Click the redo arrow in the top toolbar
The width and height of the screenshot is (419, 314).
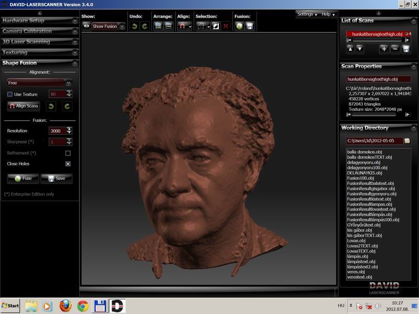144,26
